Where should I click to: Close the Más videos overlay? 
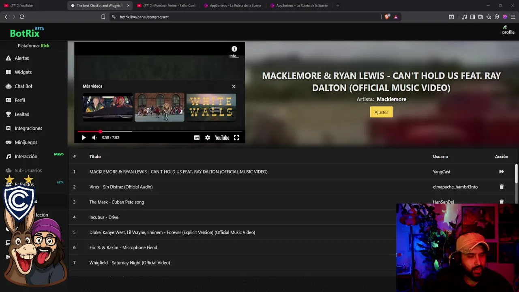[x=234, y=86]
